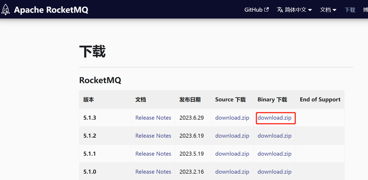The width and height of the screenshot is (368, 180).
Task: Download the highlighted 5.1.3 binary zip
Action: (274, 118)
